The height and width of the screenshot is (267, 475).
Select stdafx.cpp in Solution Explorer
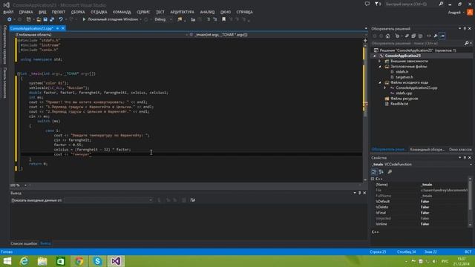(x=404, y=93)
